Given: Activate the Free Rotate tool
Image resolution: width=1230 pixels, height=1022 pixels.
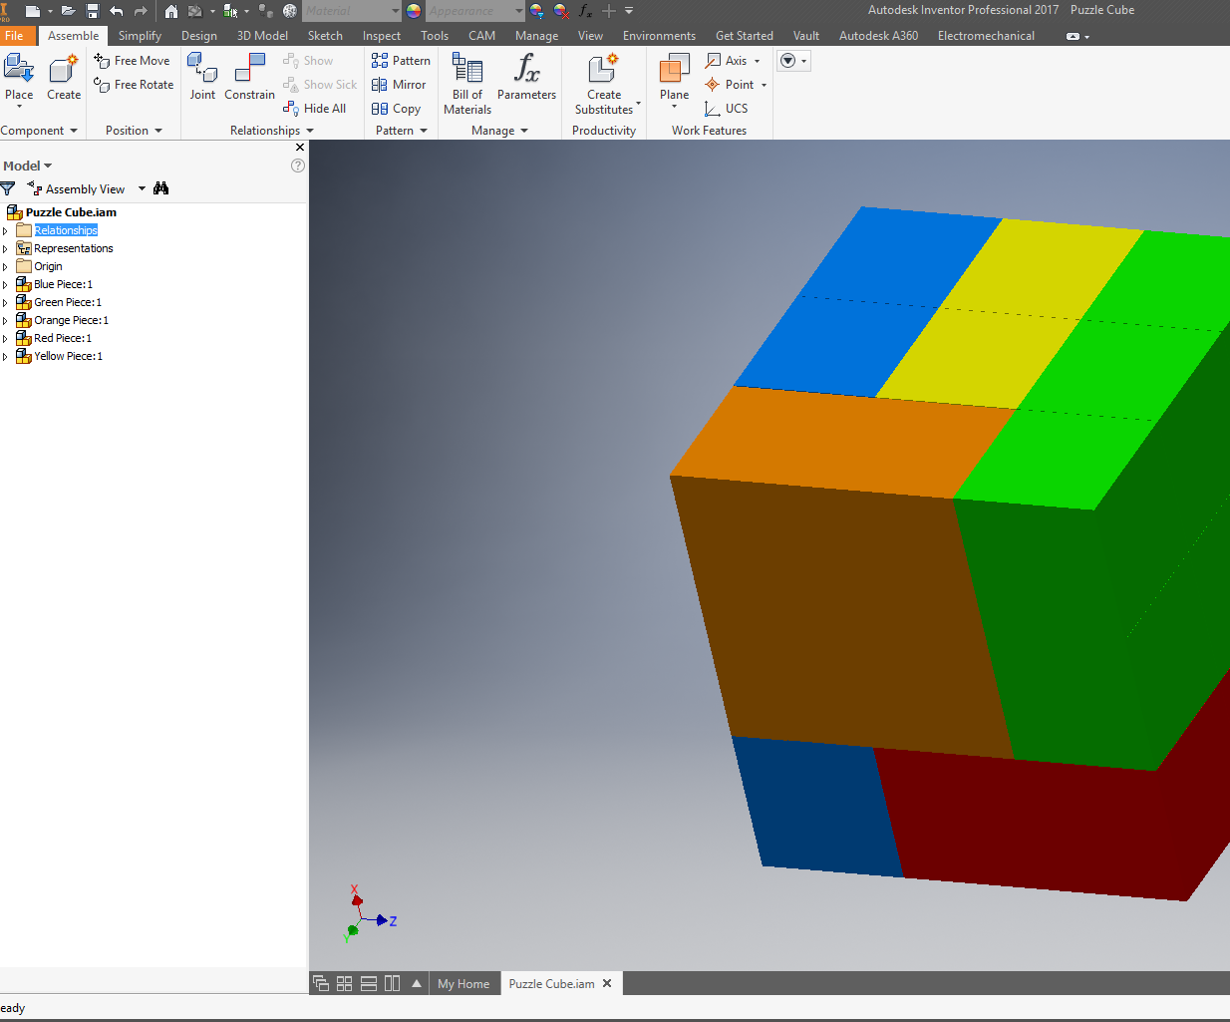Looking at the screenshot, I should [x=135, y=85].
